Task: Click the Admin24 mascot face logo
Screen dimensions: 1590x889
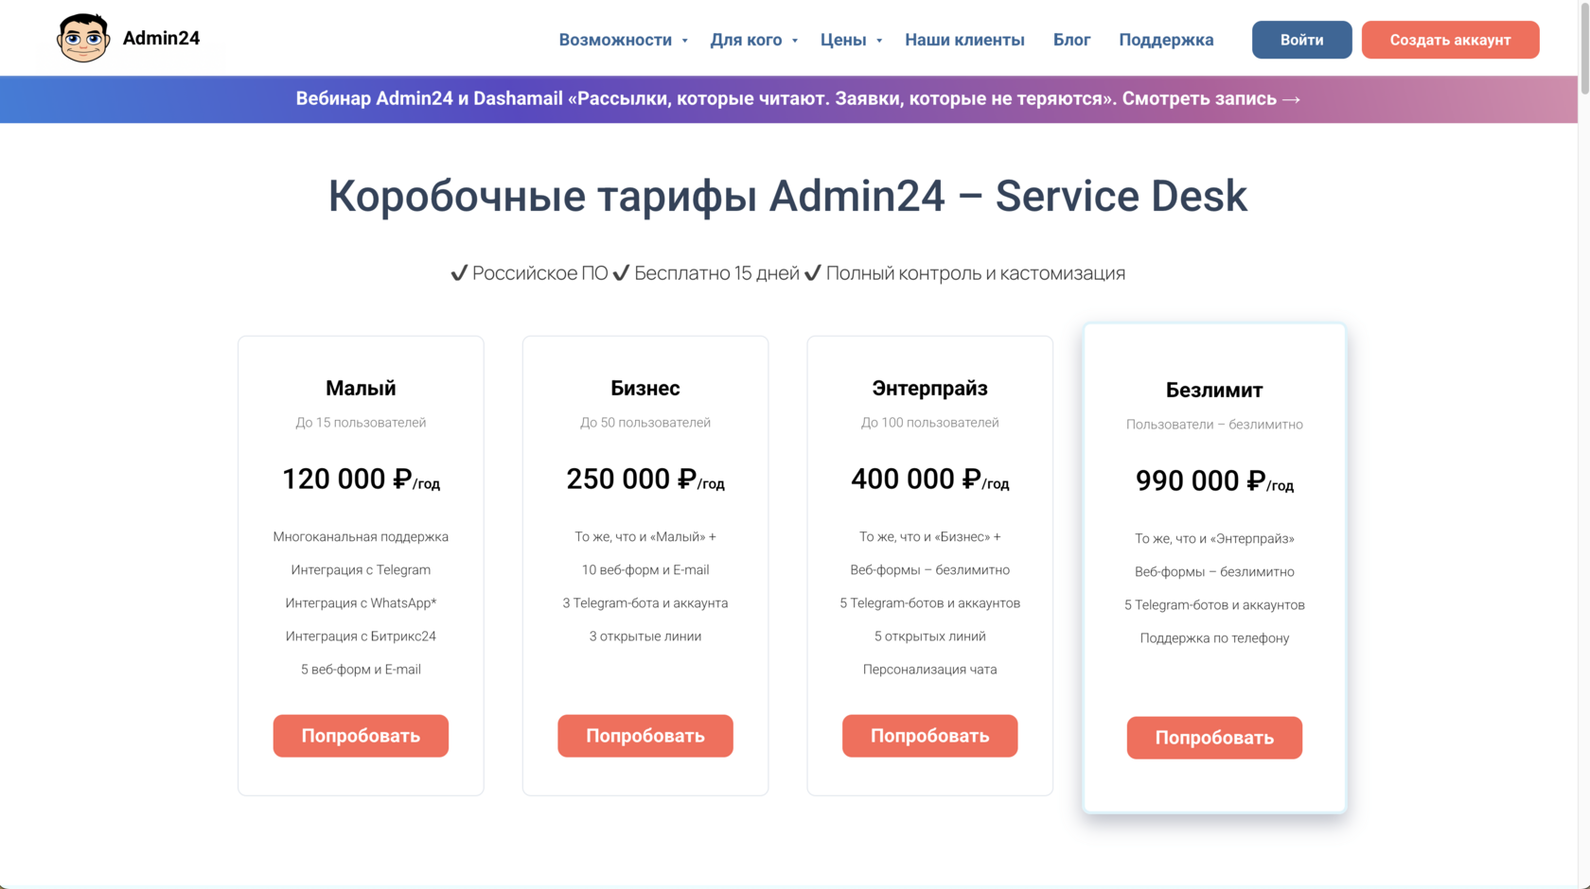Action: coord(83,39)
